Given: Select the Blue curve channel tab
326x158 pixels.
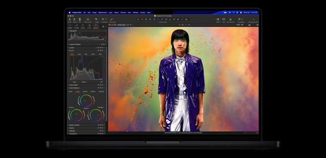Looking at the screenshot, I should click(x=100, y=54).
